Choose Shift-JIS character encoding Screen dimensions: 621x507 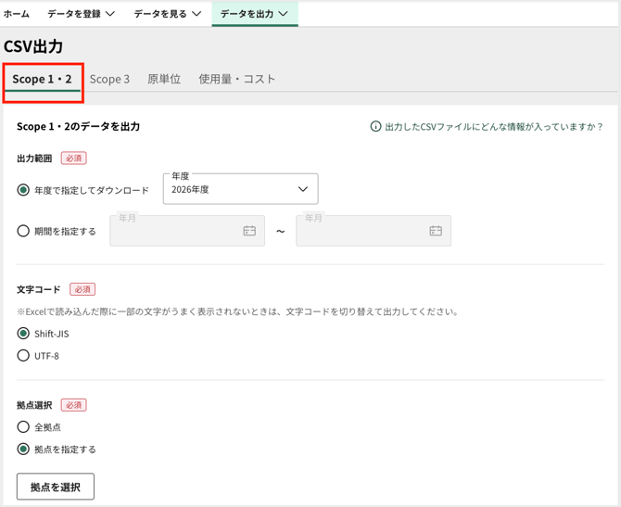(23, 334)
